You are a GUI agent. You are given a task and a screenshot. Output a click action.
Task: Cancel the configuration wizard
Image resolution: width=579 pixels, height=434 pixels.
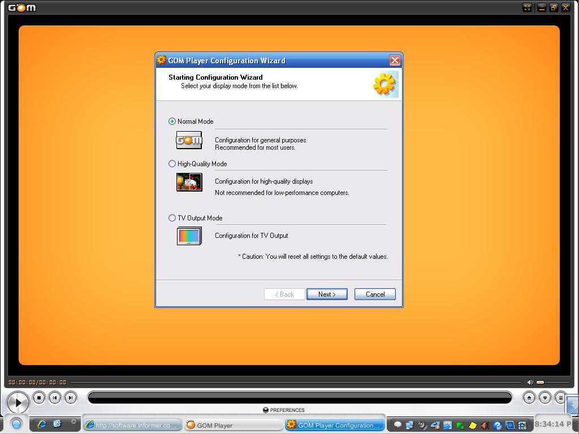point(375,294)
